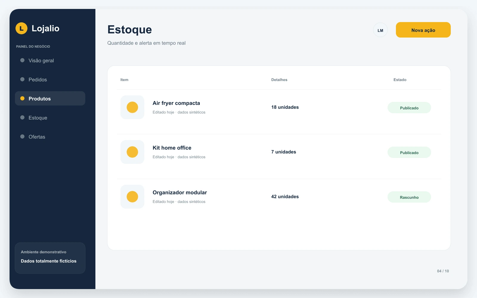
Task: Click the Lojalio brand name
Action: pyautogui.click(x=46, y=28)
